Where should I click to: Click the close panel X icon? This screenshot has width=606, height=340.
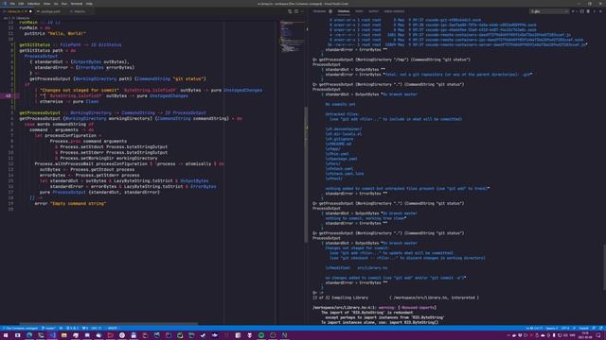click(600, 11)
